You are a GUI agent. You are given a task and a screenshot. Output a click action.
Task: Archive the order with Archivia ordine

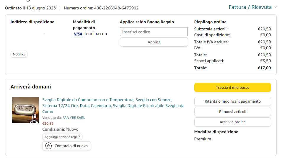pos(232,122)
